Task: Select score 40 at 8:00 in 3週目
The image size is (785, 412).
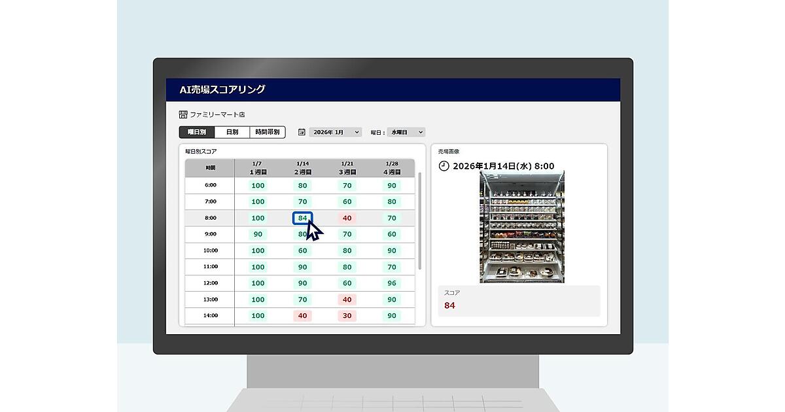Action: click(347, 218)
